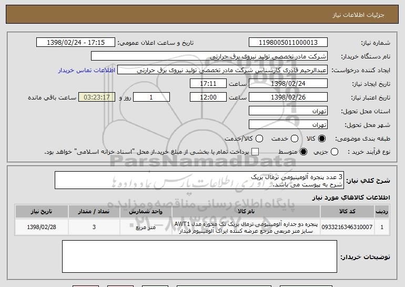
Task: Click the 'واحد شمارش' column header
Action: click(146, 212)
